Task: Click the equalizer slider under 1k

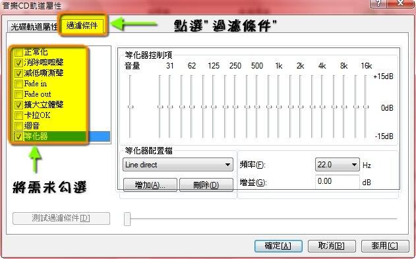Action: tap(279, 107)
